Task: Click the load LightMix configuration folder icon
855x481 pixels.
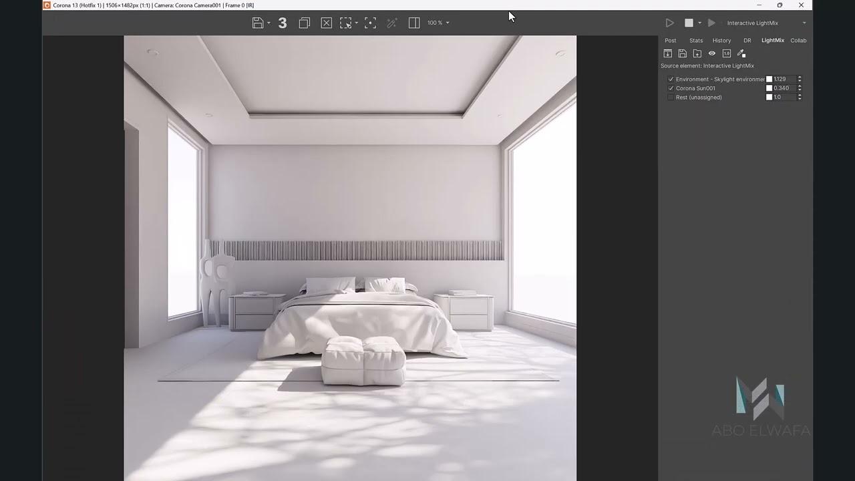Action: (697, 53)
